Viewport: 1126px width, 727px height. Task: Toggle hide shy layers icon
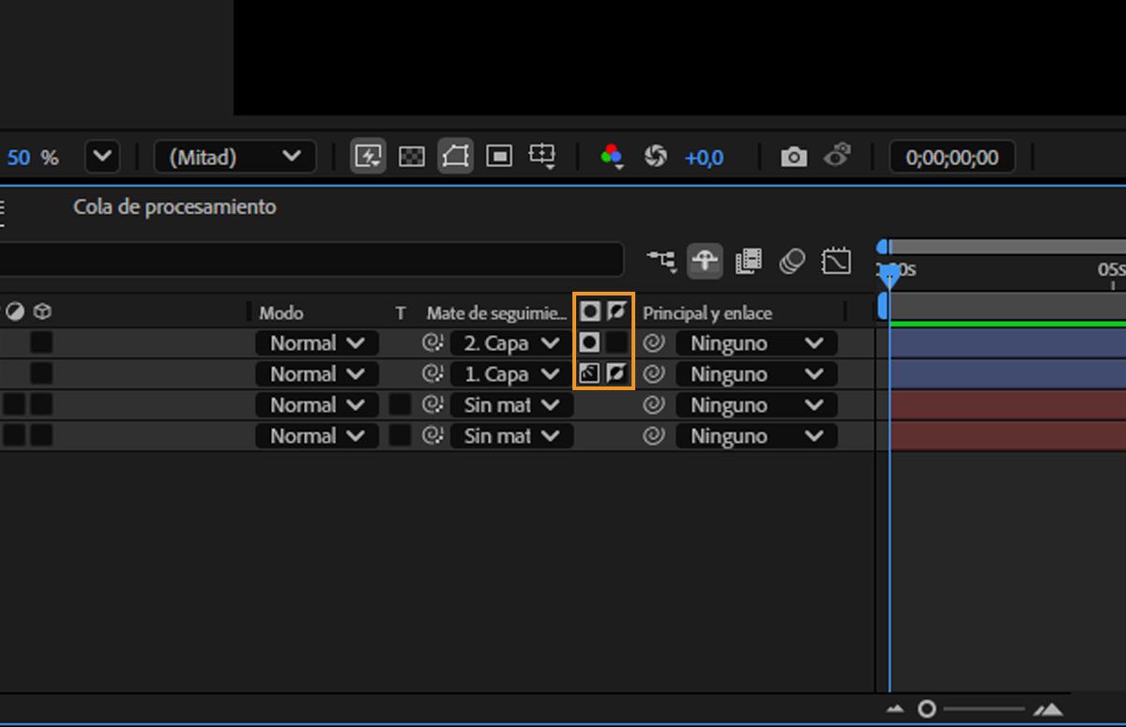coord(705,261)
